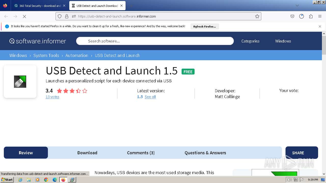Open Firefox account profile icon
Viewport: 326px width, 183px height.
(x=302, y=16)
